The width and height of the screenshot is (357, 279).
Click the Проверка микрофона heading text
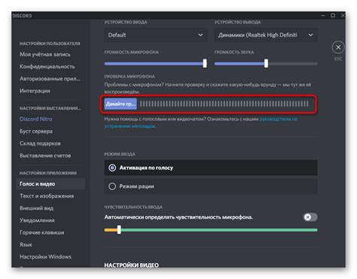(x=130, y=76)
